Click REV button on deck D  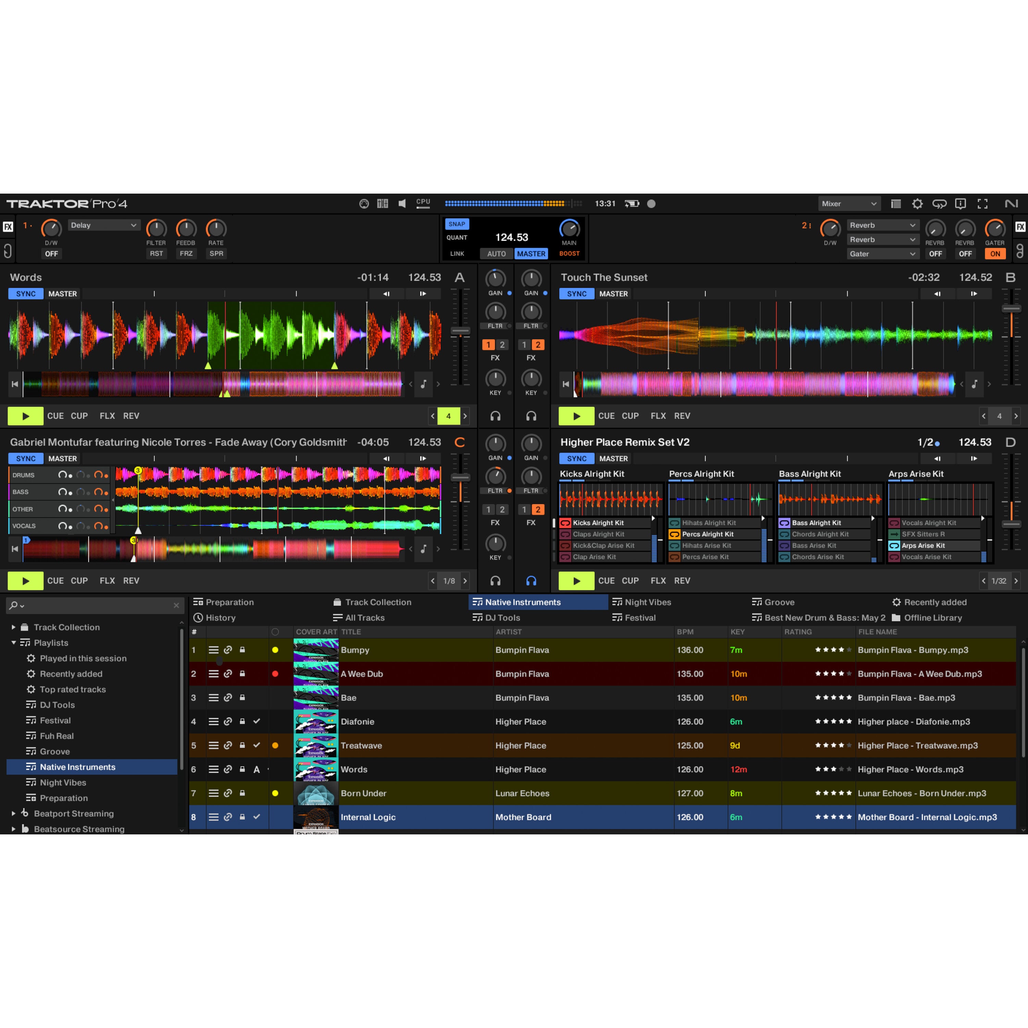pos(682,580)
